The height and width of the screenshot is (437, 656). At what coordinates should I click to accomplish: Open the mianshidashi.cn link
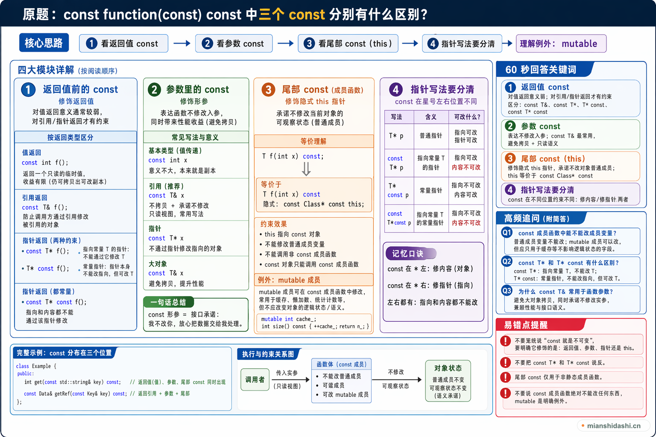(614, 425)
